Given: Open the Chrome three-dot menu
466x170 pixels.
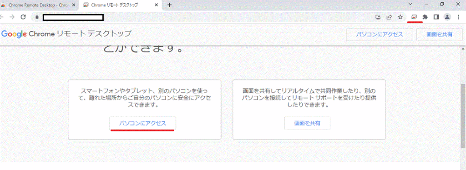Looking at the screenshot, I should coord(459,17).
